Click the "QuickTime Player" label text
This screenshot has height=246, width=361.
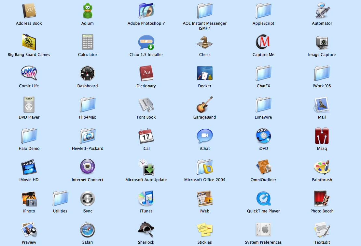pos(263,211)
